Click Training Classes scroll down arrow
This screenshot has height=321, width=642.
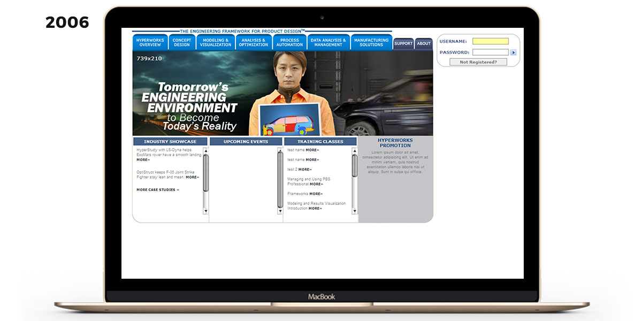(x=354, y=211)
